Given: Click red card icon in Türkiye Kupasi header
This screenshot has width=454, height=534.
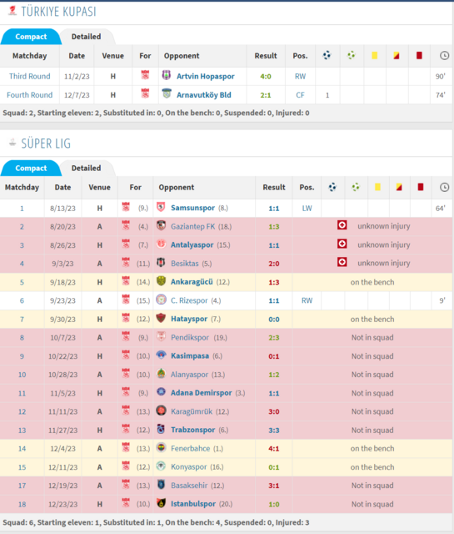Looking at the screenshot, I should [x=419, y=55].
